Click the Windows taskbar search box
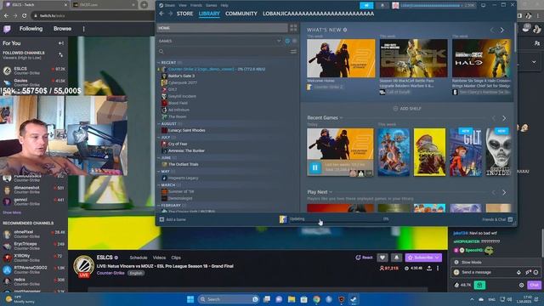This screenshot has width=544, height=306. 229,299
